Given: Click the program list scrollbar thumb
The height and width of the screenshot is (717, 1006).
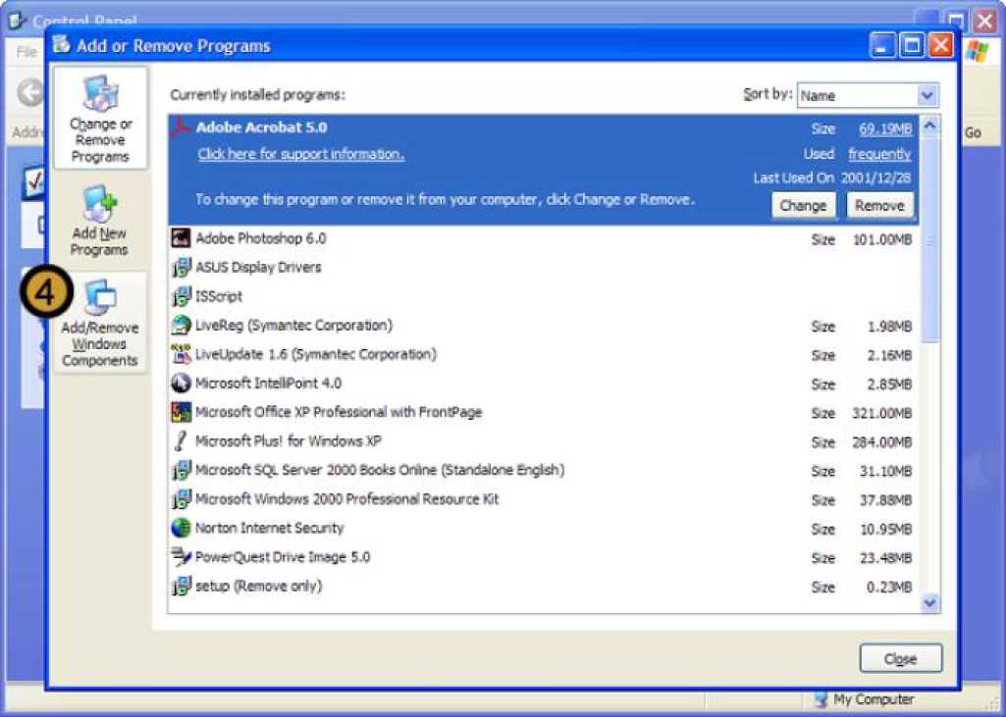Looking at the screenshot, I should 929,238.
